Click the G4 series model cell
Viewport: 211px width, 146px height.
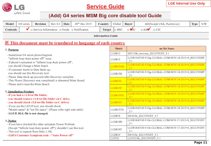pos(24,24)
